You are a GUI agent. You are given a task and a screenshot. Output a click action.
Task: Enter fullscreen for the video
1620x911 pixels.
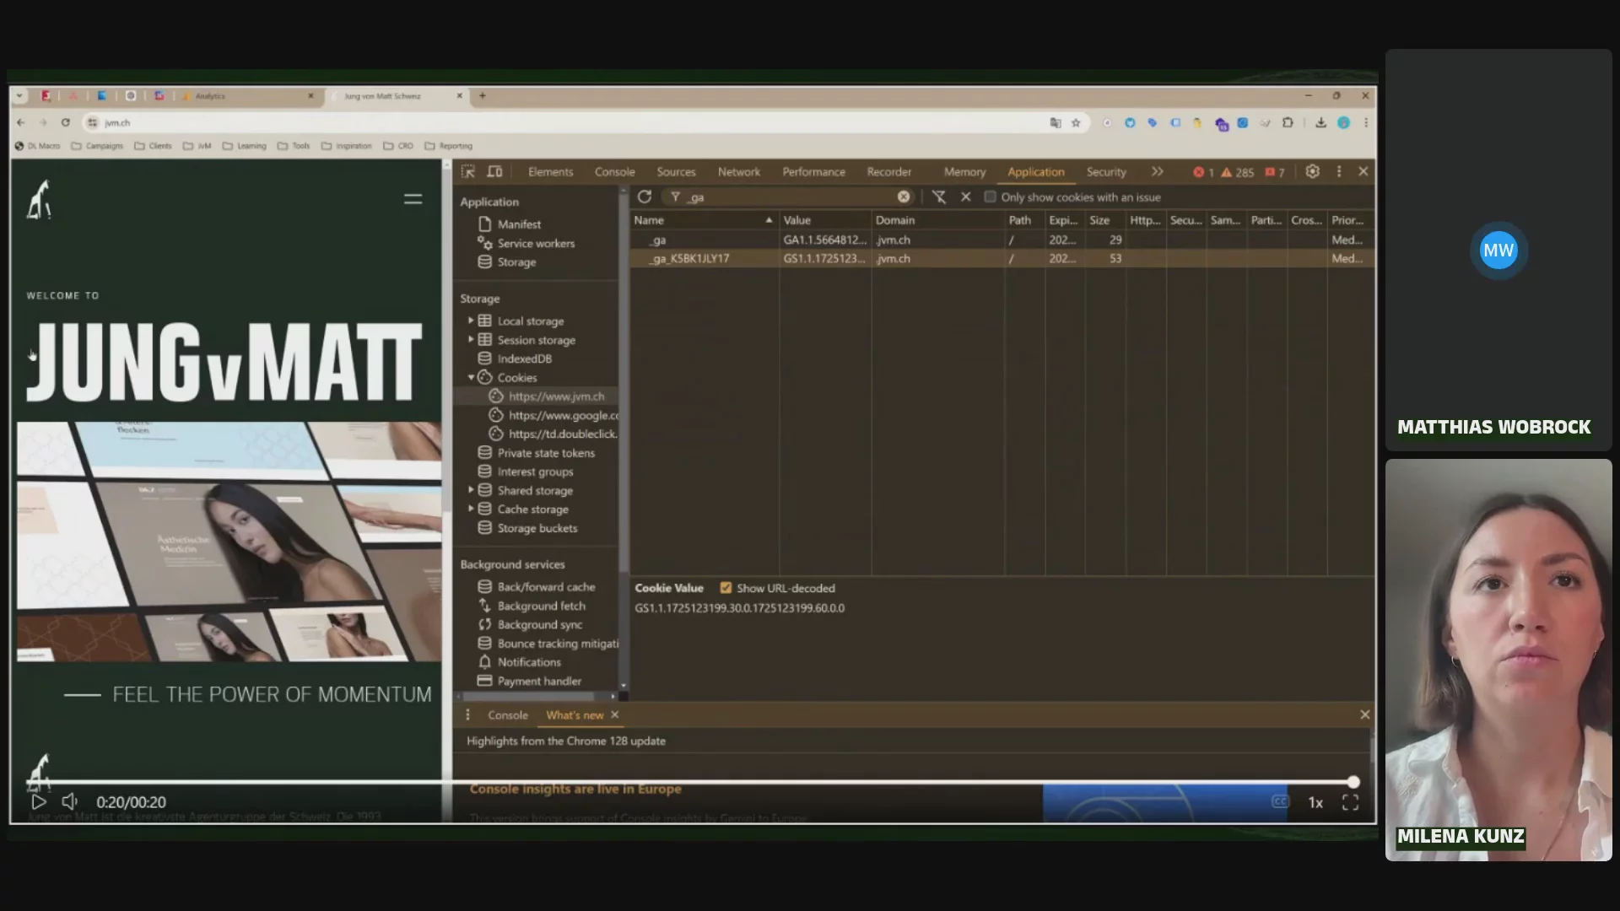pyautogui.click(x=1350, y=802)
